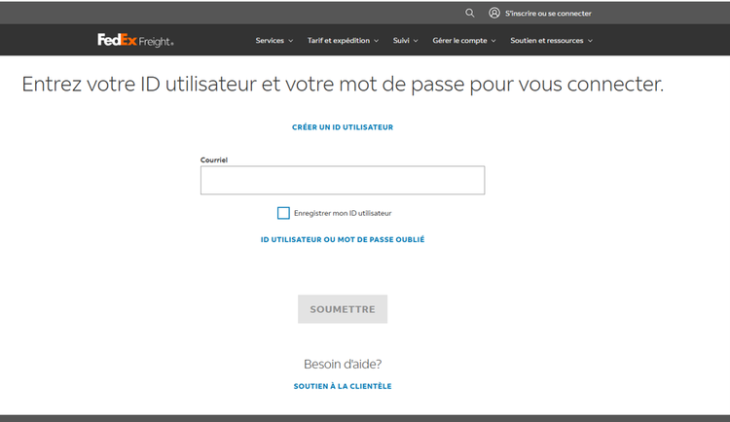Check Enregistrer mon ID utilisateur box
This screenshot has height=422, width=730.
(x=283, y=213)
